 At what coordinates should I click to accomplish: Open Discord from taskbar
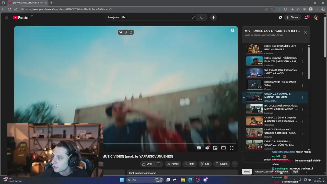205,180
